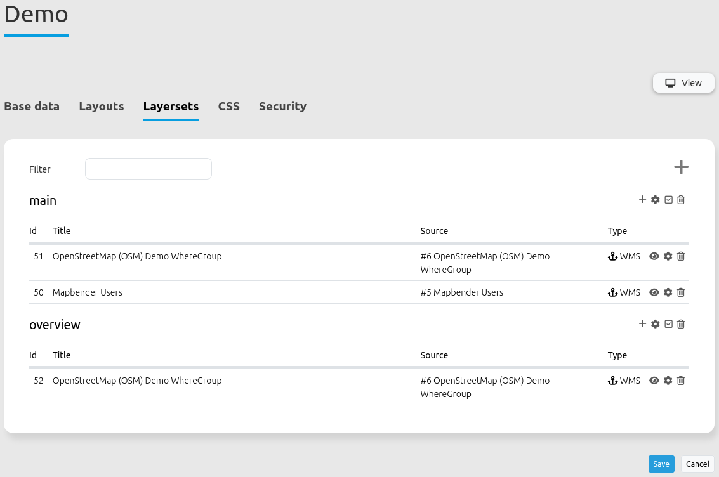Open settings for Mapbender Users instance
Image resolution: width=719 pixels, height=477 pixels.
(x=668, y=292)
